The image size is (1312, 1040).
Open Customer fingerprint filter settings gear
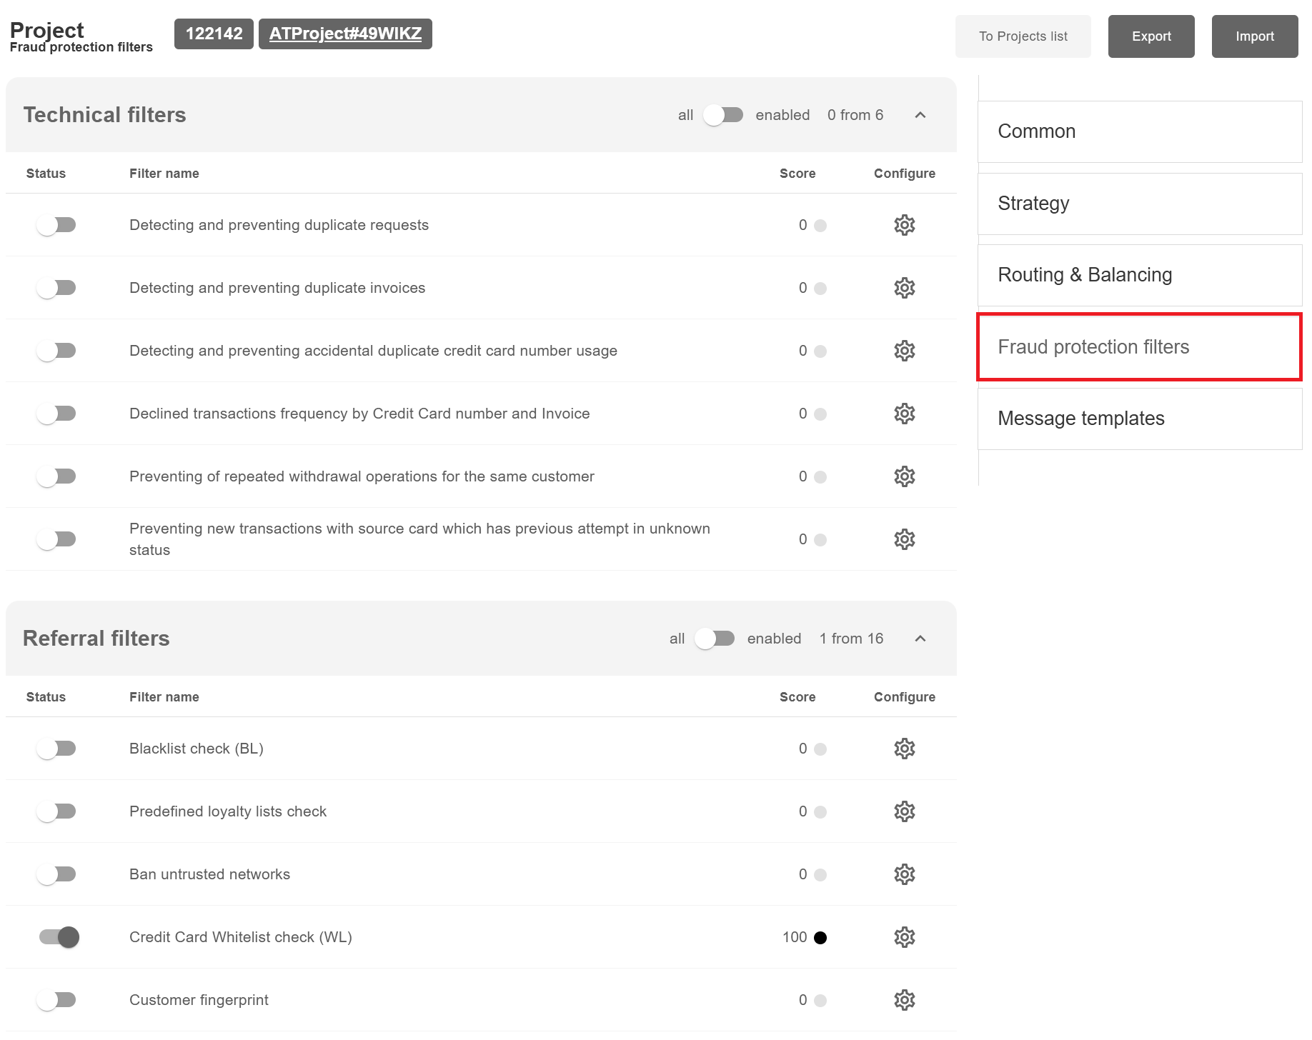[x=904, y=1000]
